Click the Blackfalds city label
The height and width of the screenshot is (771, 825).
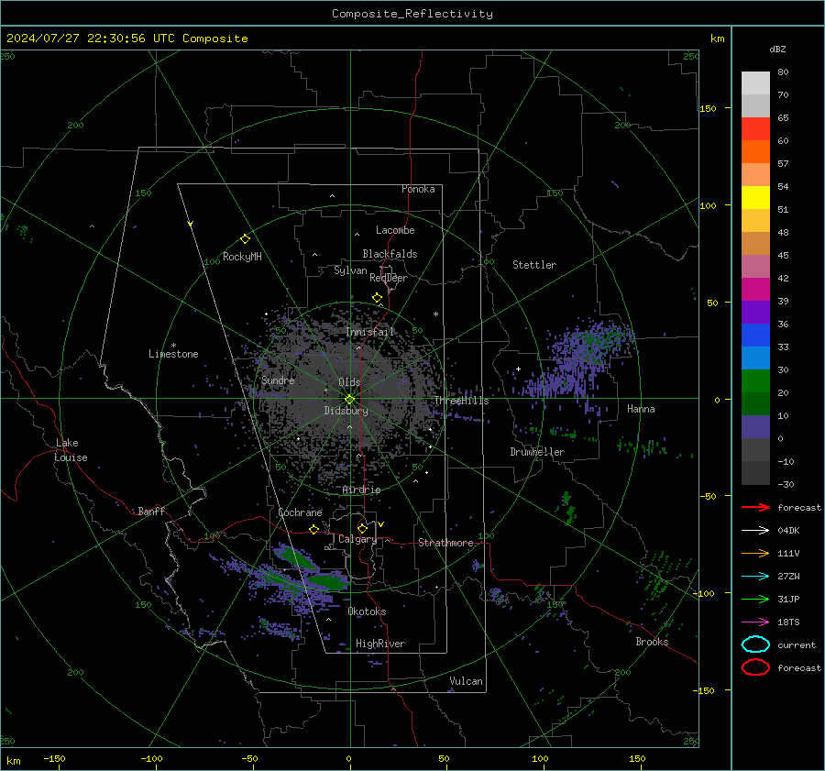tap(390, 254)
